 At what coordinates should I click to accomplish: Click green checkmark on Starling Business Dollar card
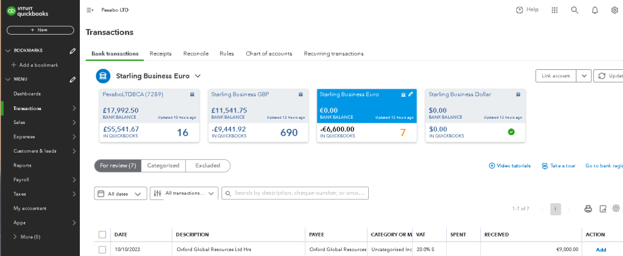(x=511, y=132)
